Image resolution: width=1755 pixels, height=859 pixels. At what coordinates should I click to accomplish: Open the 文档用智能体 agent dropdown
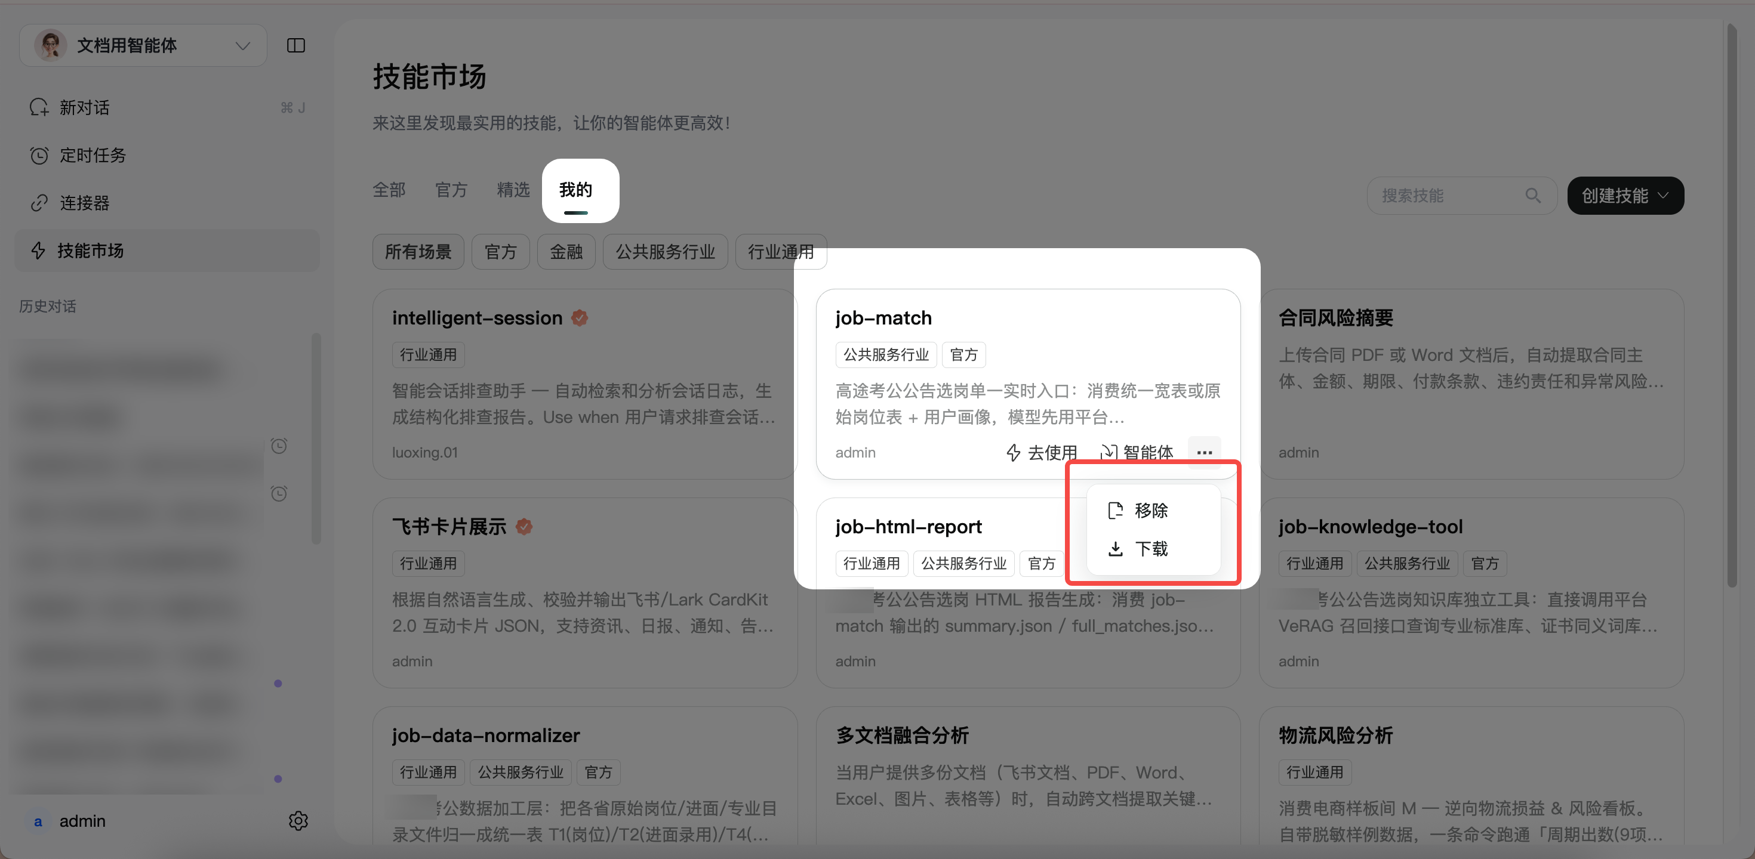pyautogui.click(x=143, y=45)
